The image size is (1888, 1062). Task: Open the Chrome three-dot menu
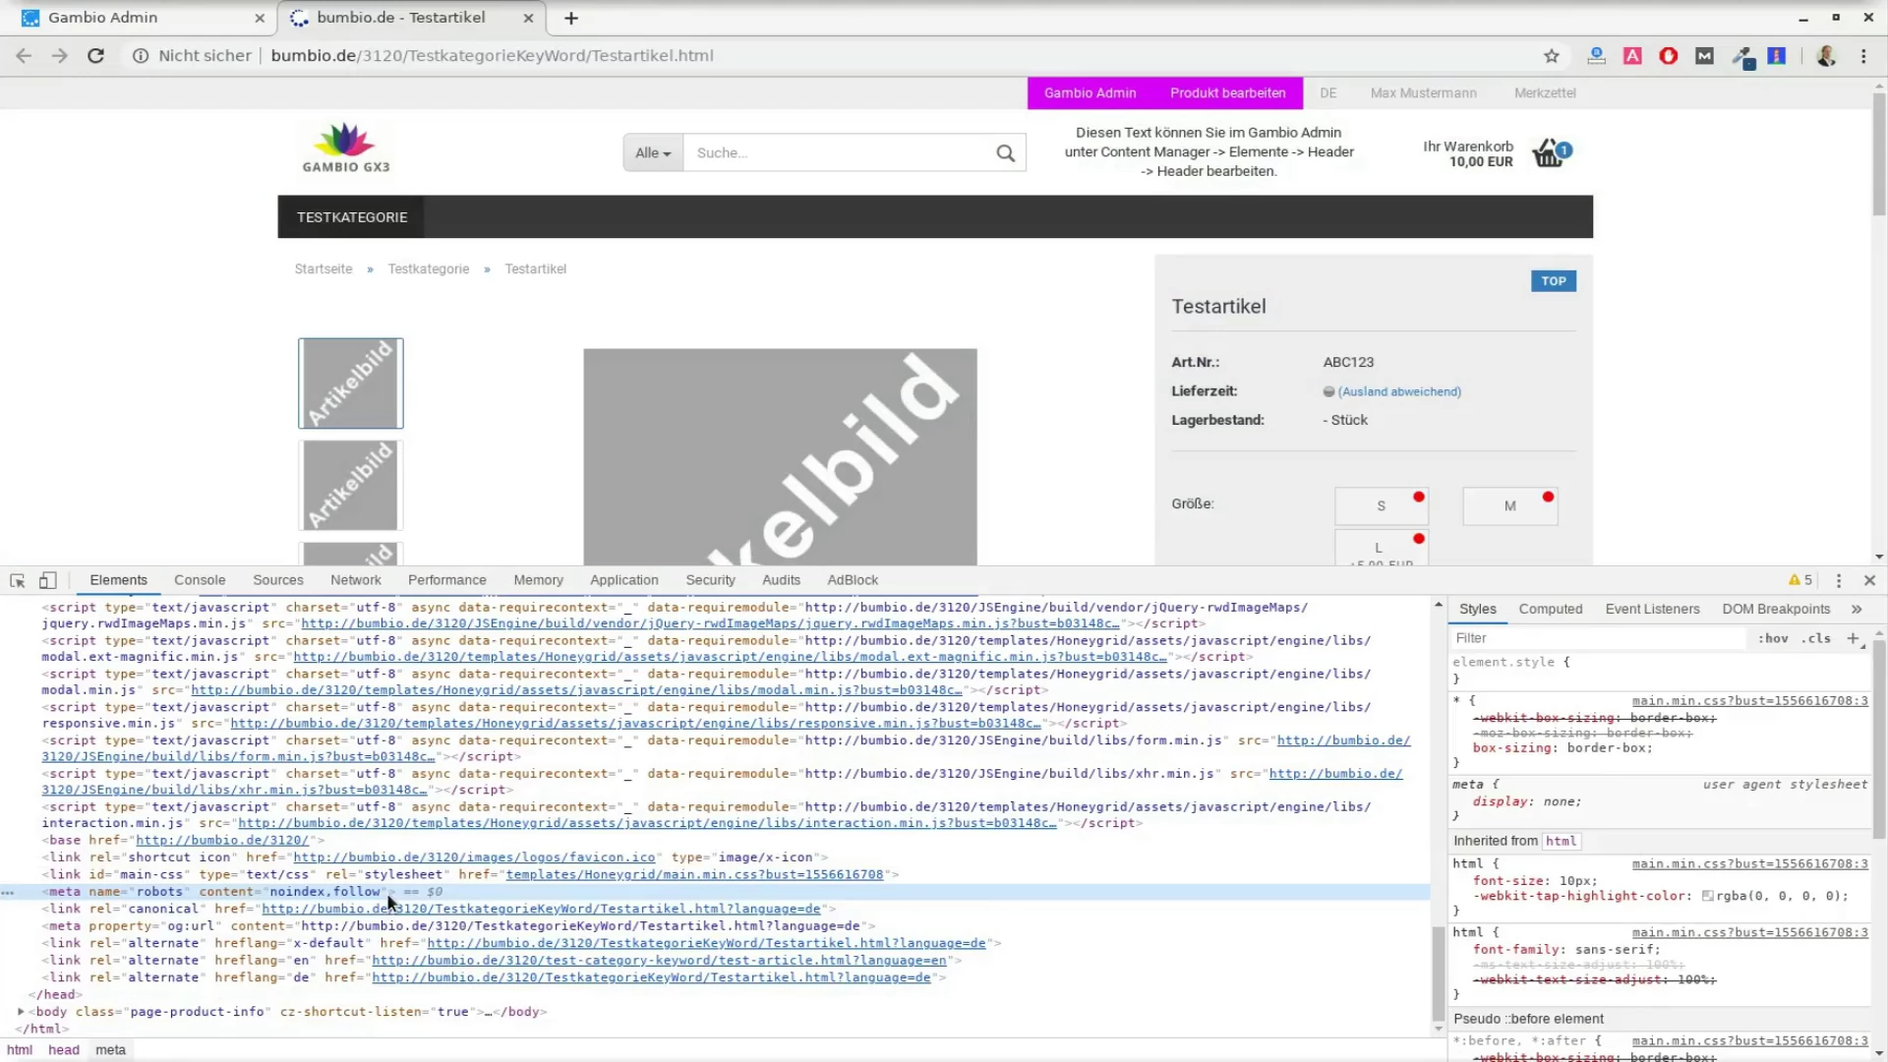[1863, 56]
